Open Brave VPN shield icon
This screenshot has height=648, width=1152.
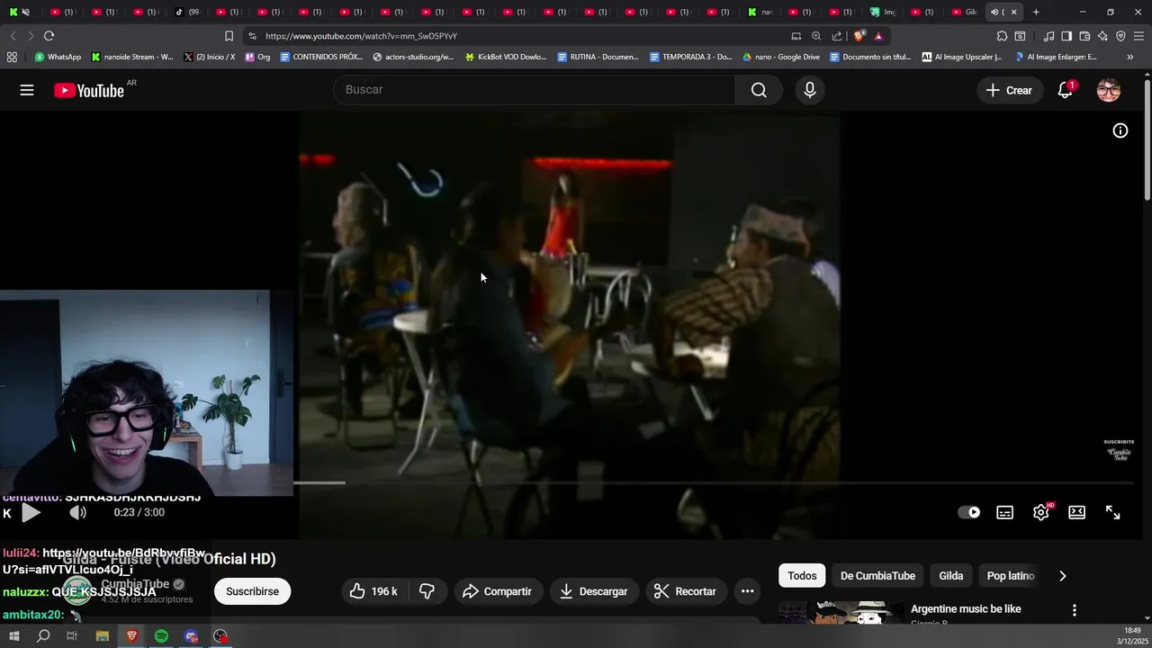pos(1120,36)
